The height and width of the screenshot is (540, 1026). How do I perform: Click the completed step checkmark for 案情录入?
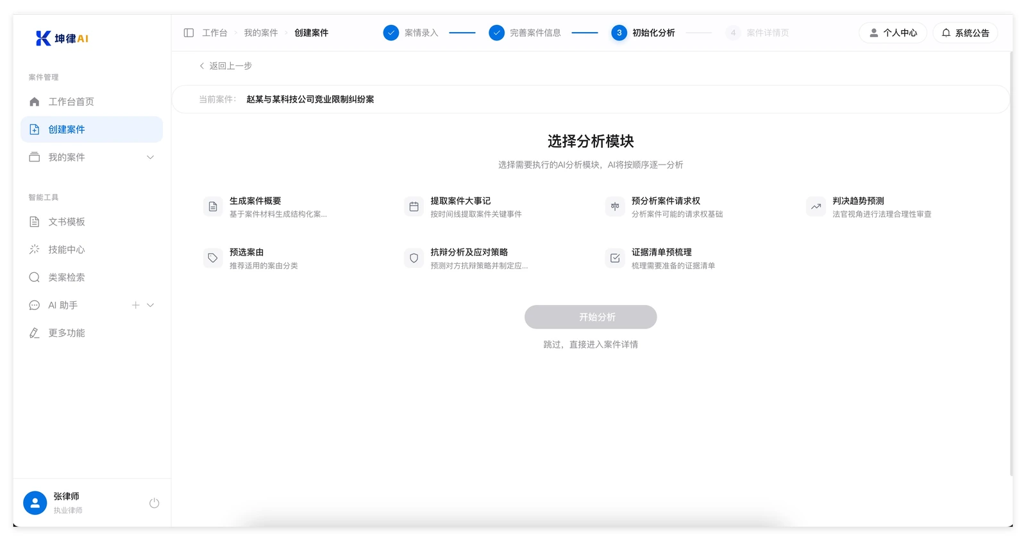(x=391, y=33)
